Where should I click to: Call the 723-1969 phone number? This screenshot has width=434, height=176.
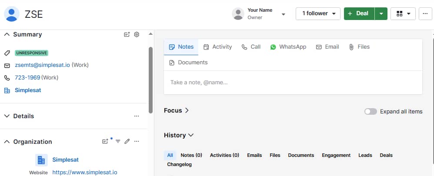(27, 77)
